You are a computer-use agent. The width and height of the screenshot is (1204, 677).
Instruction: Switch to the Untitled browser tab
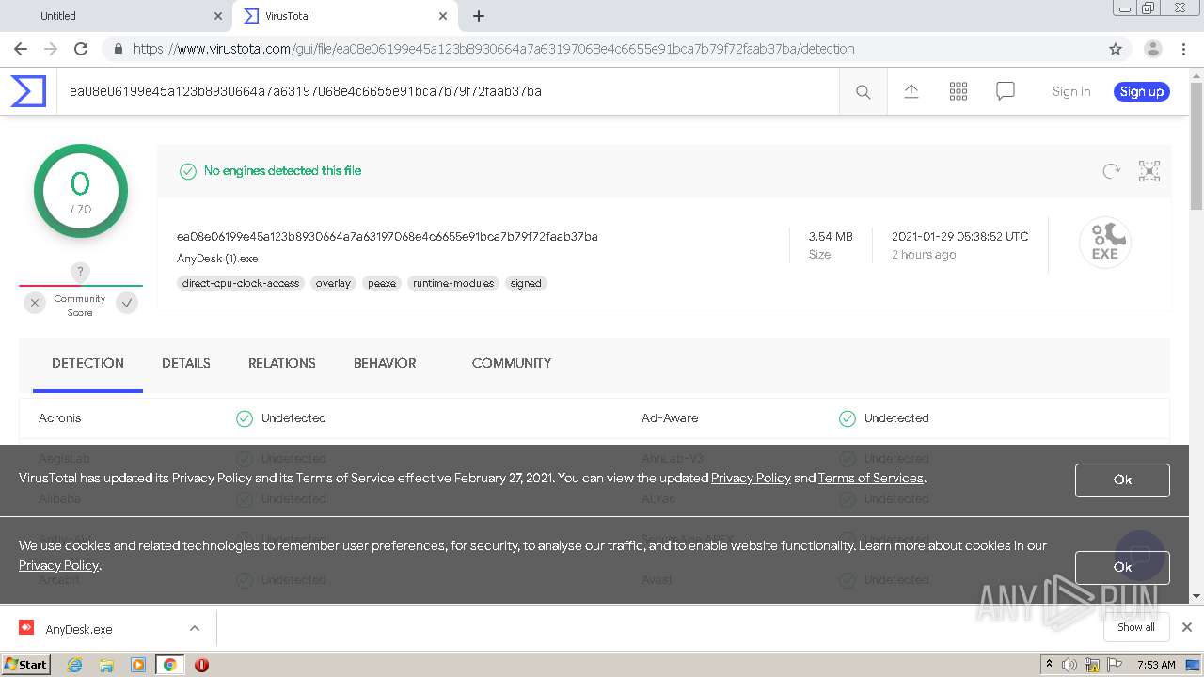118,16
